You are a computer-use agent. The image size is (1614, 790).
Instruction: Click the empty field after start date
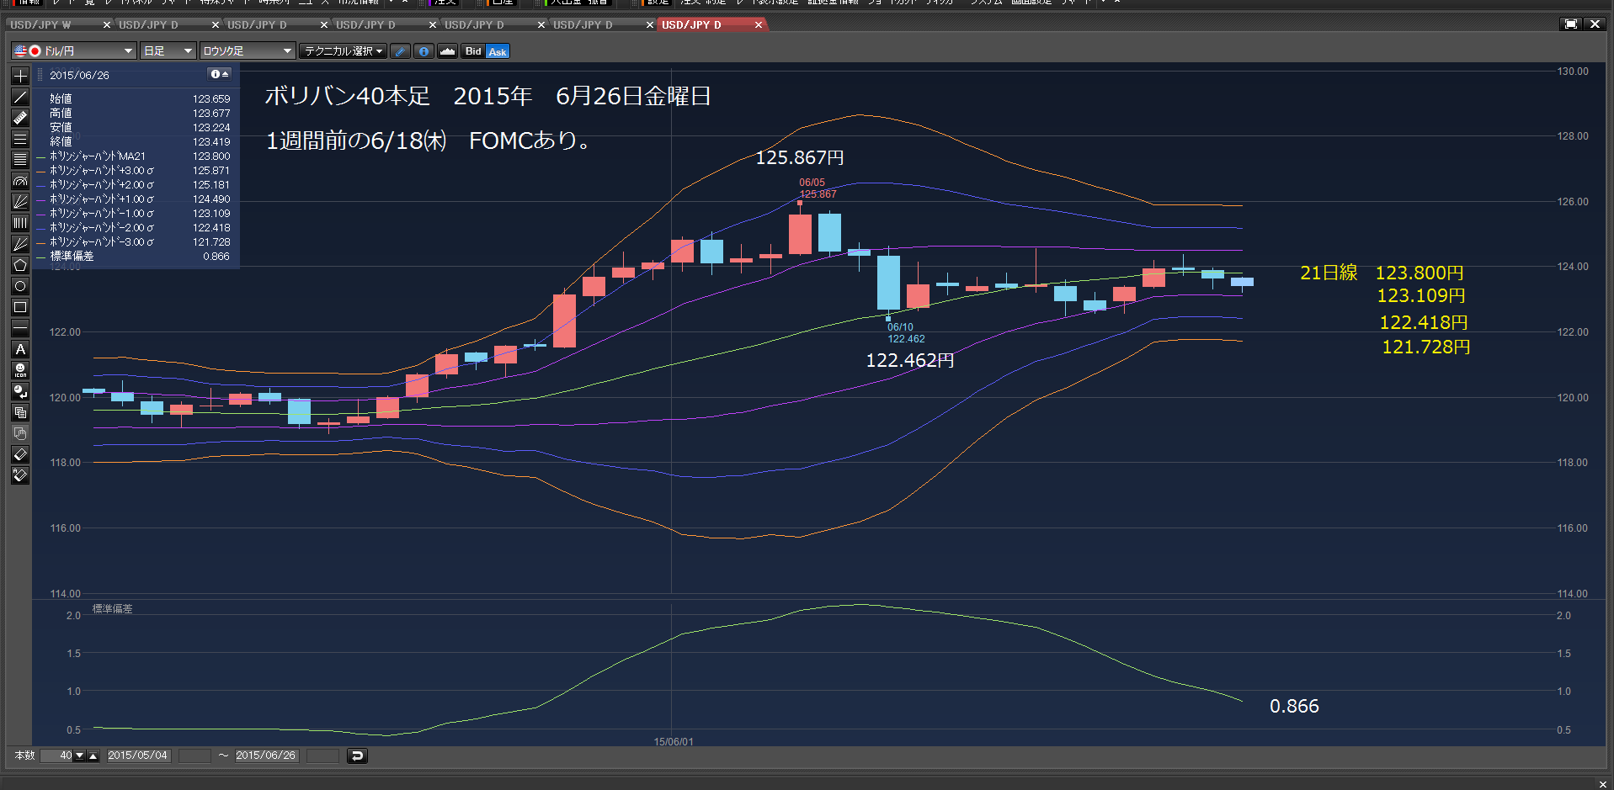tap(194, 756)
